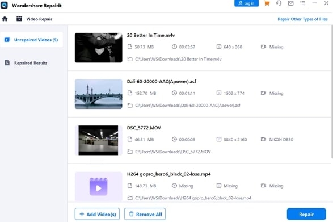
Task: Click clock icon next to 00:01:11
Action: pos(174,93)
